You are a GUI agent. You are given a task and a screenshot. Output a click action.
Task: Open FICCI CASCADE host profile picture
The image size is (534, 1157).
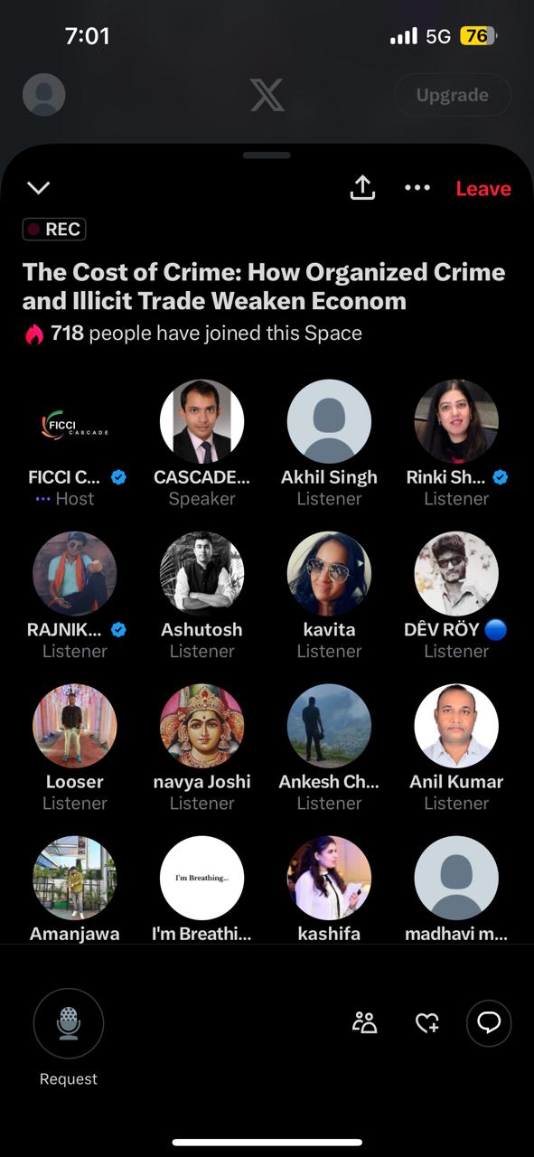[75, 422]
